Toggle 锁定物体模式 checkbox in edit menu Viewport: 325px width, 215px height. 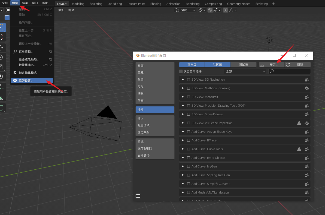15,73
